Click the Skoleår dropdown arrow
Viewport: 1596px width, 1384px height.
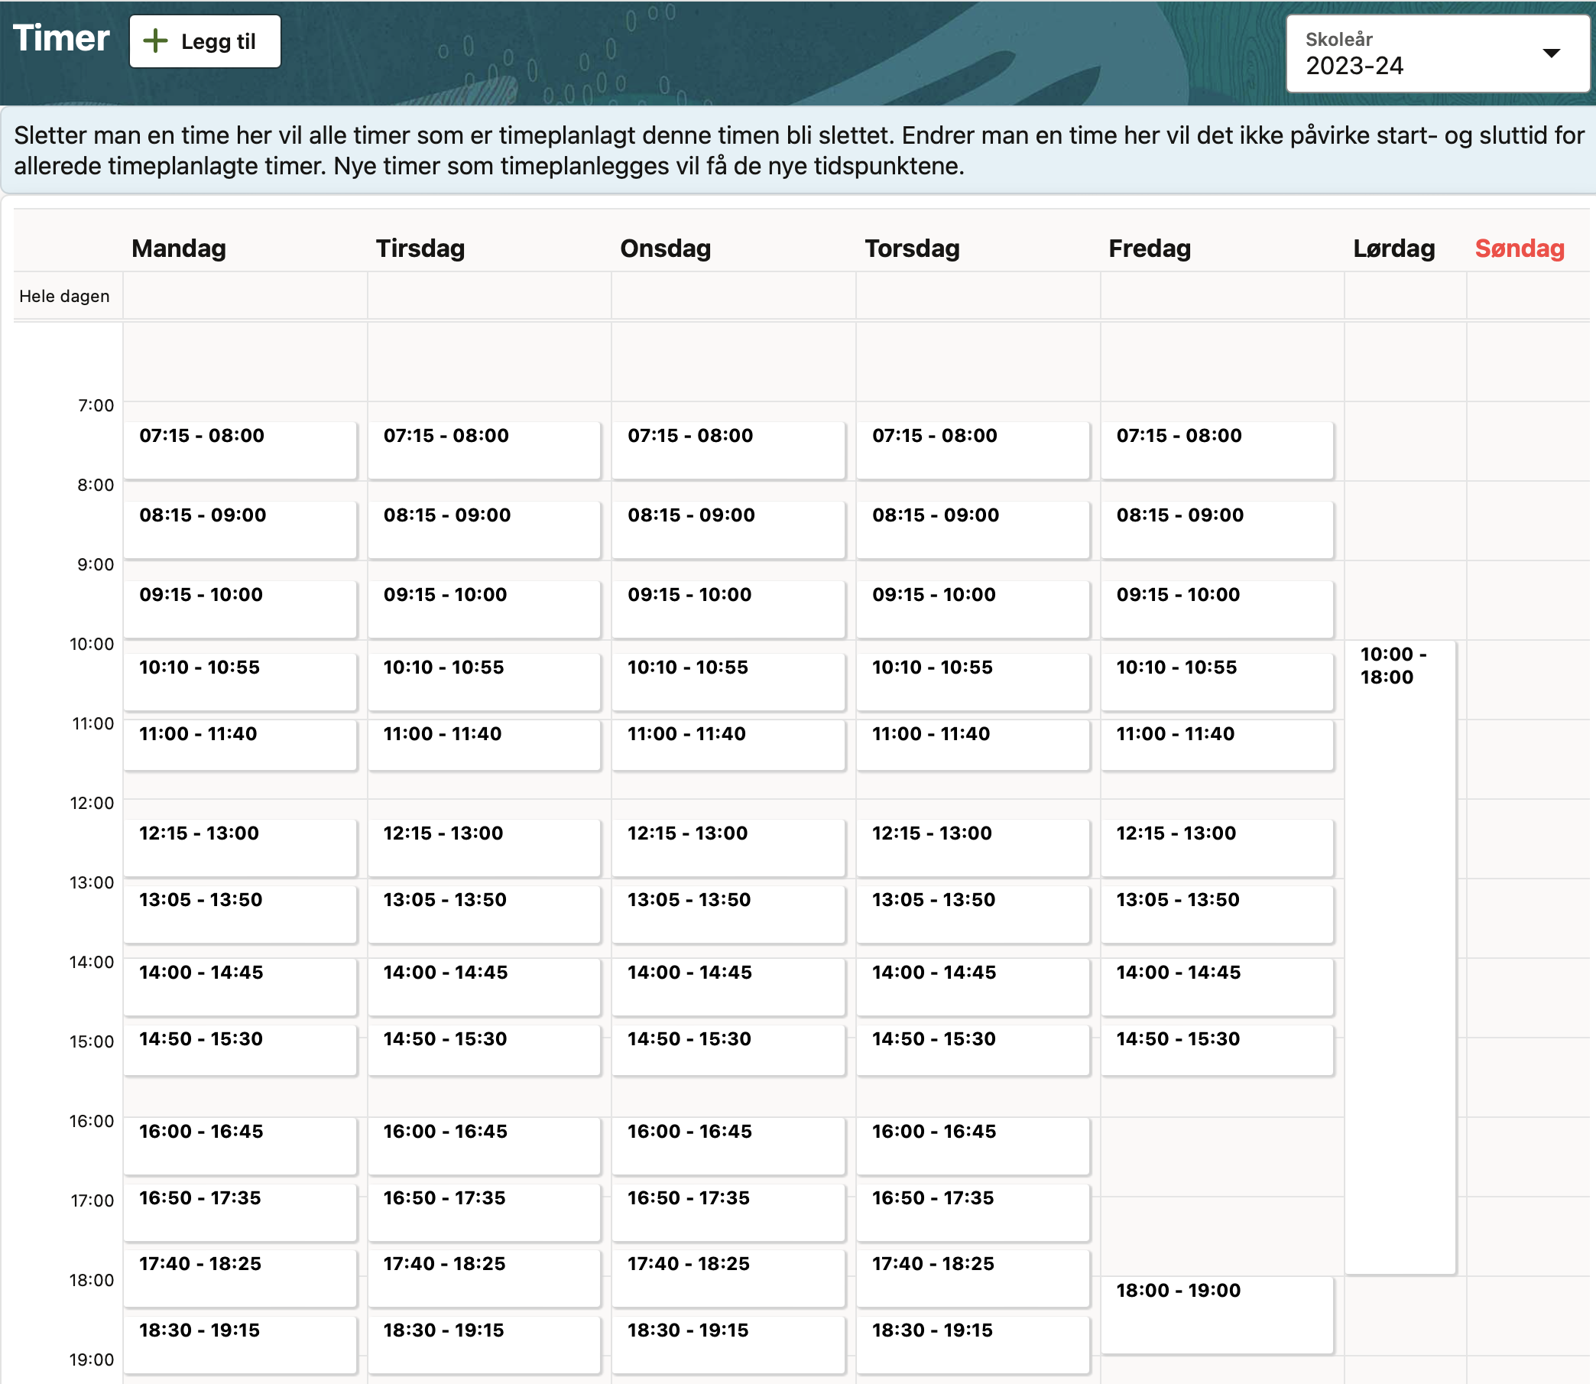(x=1550, y=54)
